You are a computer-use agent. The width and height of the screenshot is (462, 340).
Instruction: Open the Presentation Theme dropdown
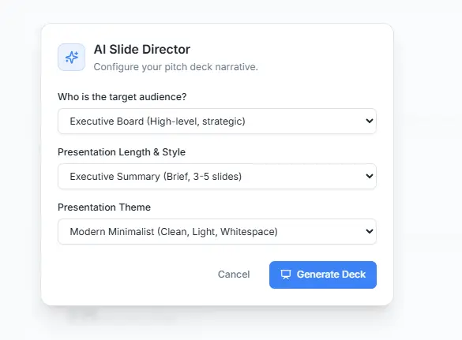[217, 231]
